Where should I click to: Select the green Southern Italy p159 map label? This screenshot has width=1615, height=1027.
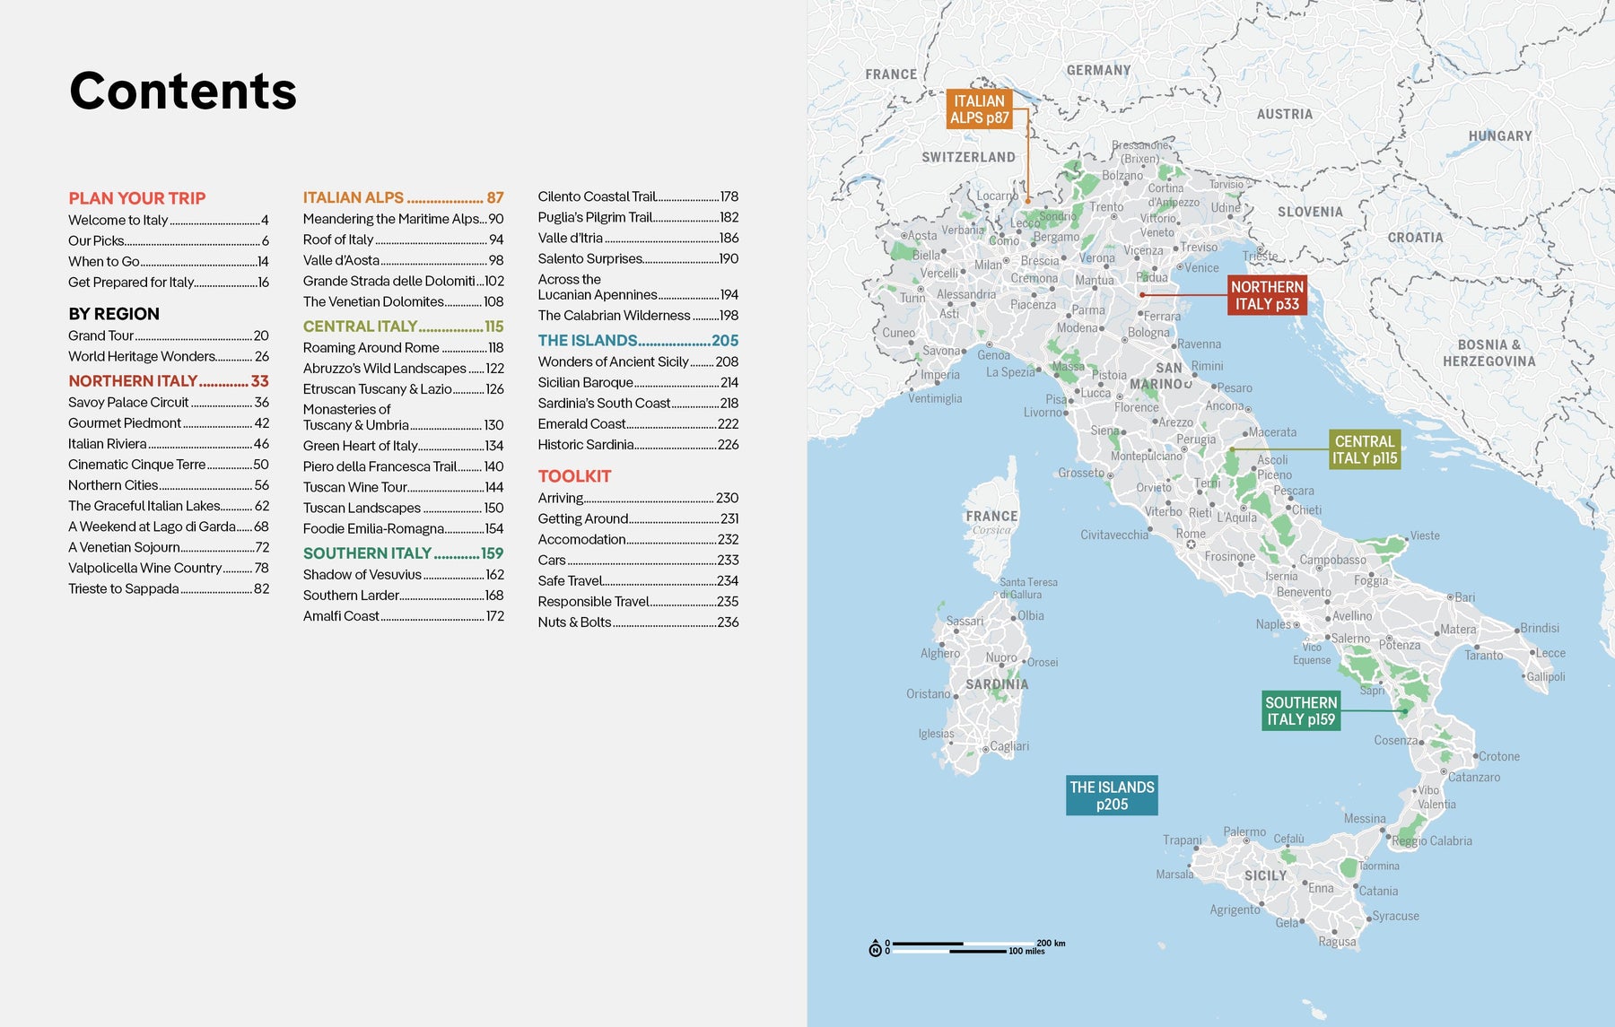point(1300,710)
